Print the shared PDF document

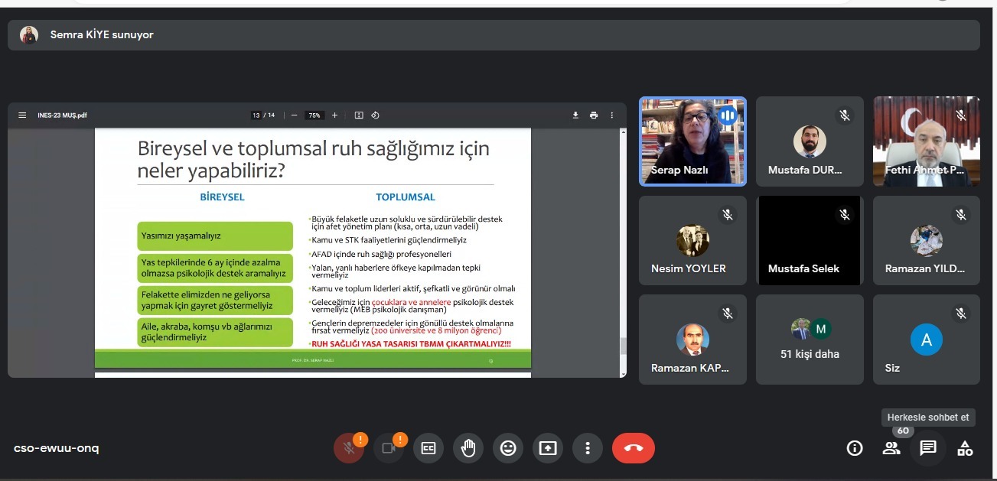[x=594, y=115]
